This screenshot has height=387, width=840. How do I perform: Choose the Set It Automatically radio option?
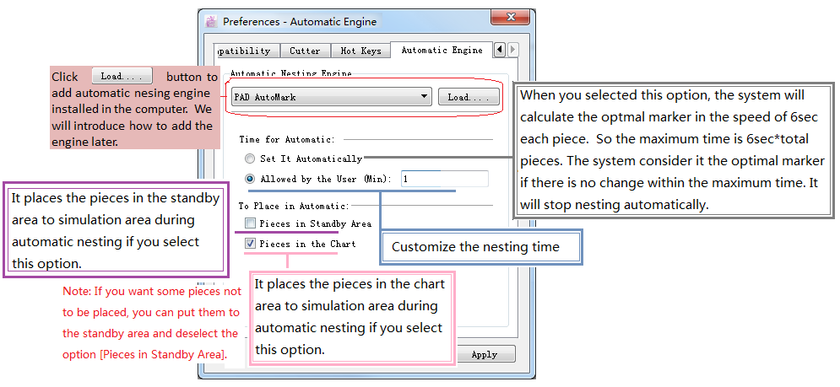(x=249, y=159)
